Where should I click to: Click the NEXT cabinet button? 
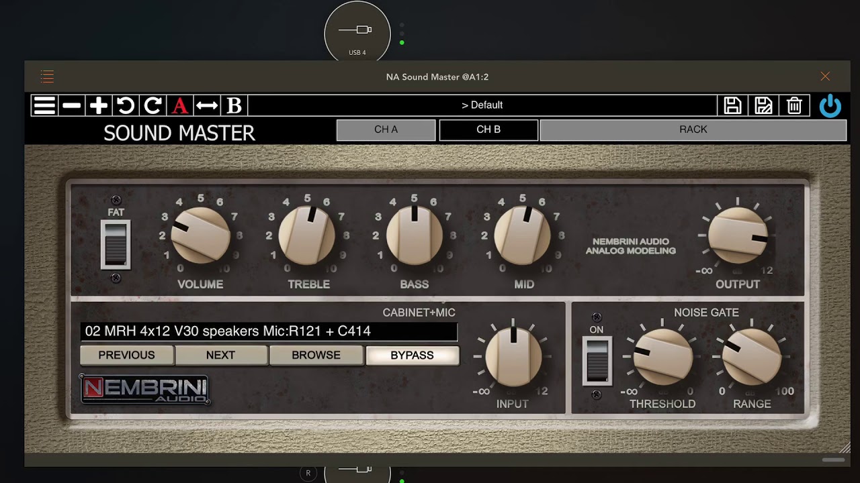coord(220,356)
